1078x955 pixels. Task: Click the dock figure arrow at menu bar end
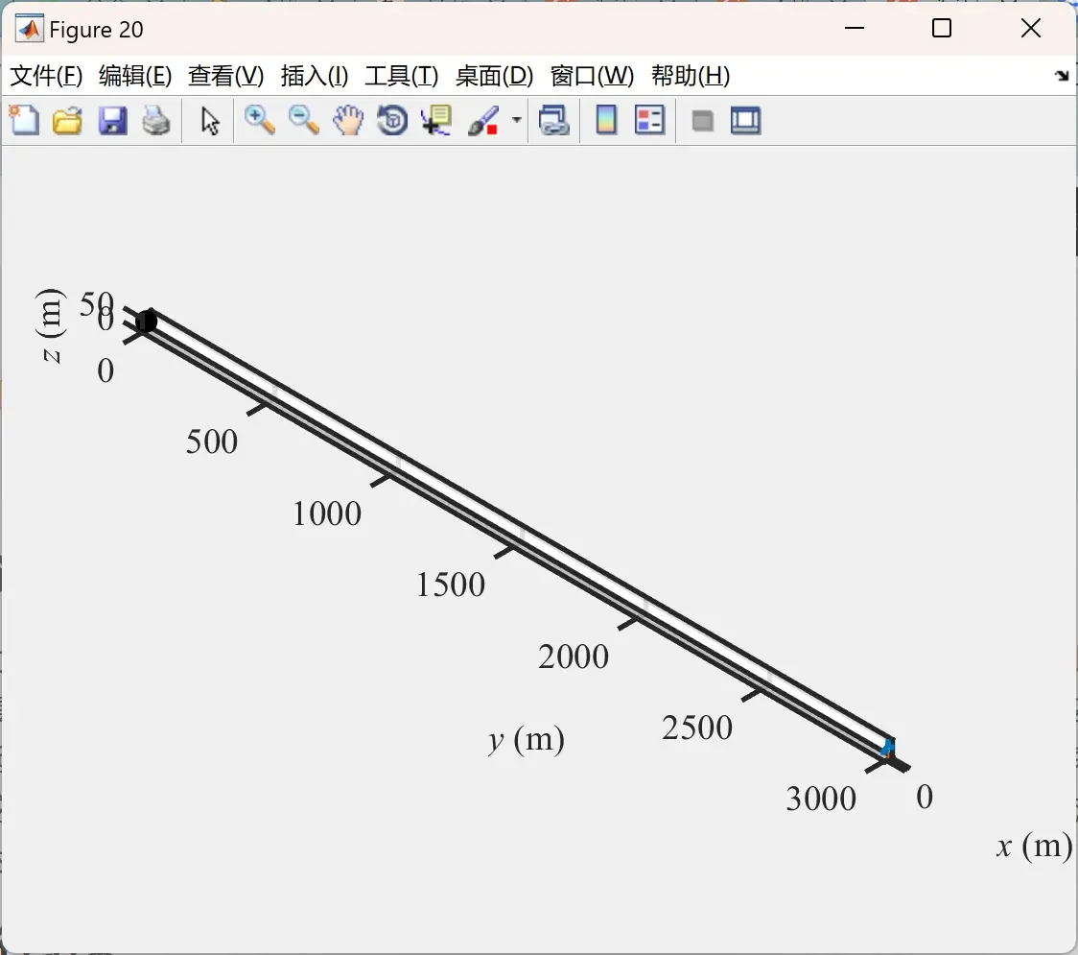[x=1062, y=76]
